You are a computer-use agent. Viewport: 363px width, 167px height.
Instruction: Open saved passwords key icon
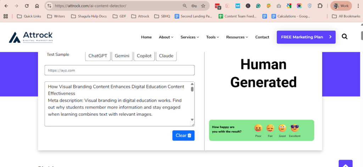click(x=194, y=6)
